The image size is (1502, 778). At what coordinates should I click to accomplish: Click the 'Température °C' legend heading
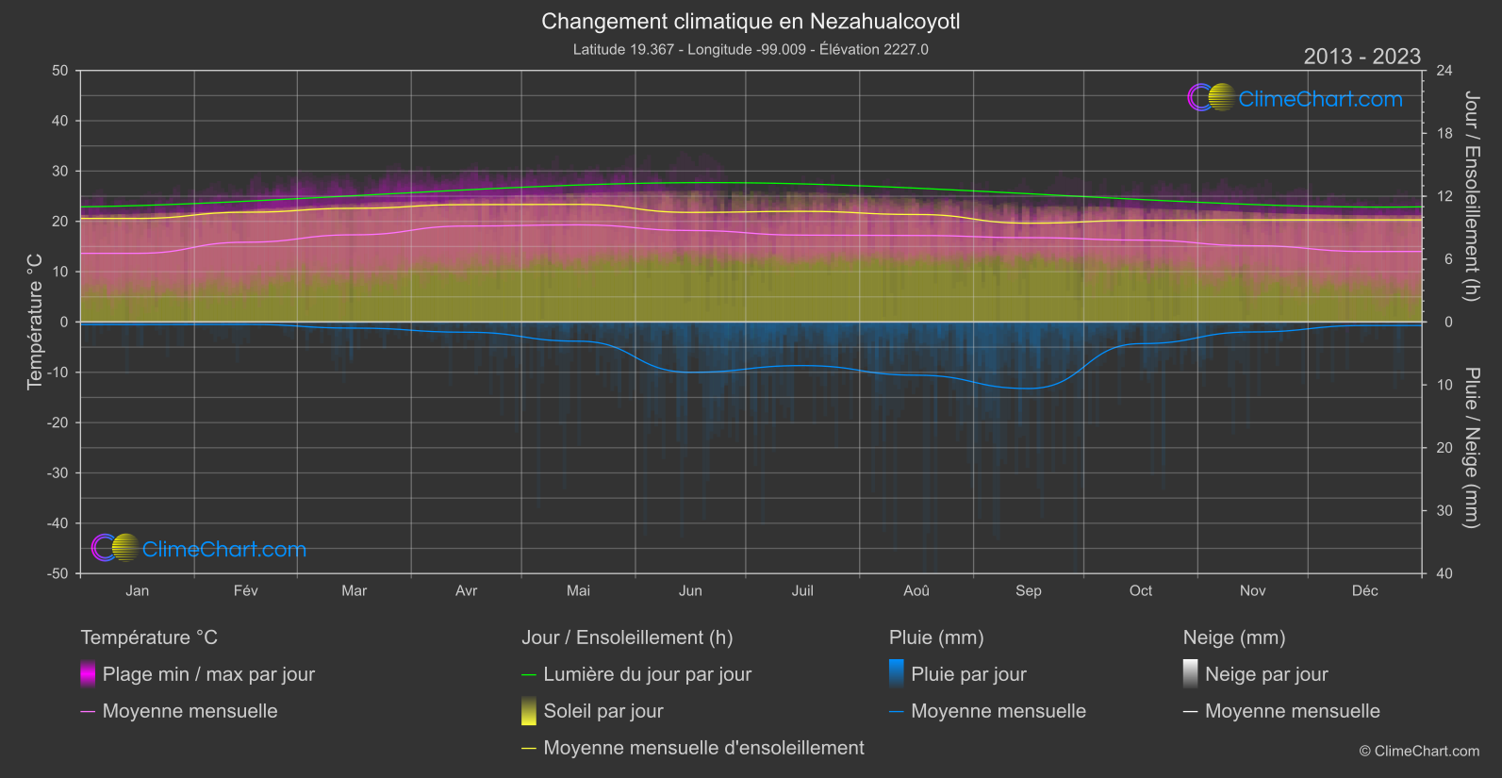pos(149,637)
